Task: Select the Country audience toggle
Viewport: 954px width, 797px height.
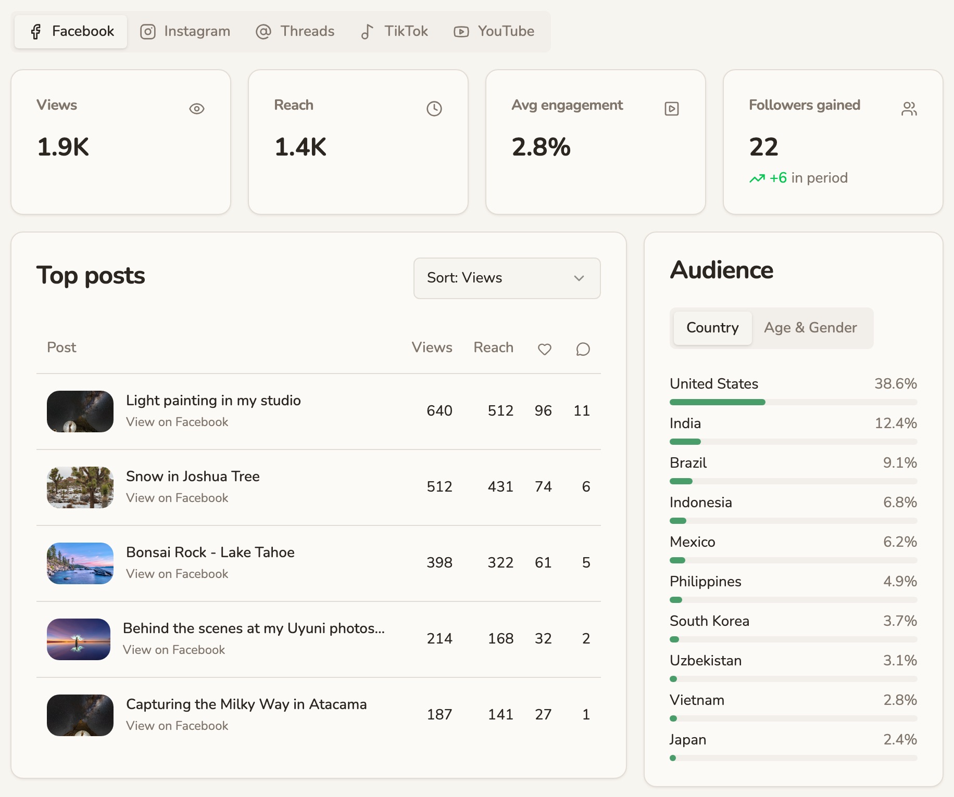Action: [712, 328]
